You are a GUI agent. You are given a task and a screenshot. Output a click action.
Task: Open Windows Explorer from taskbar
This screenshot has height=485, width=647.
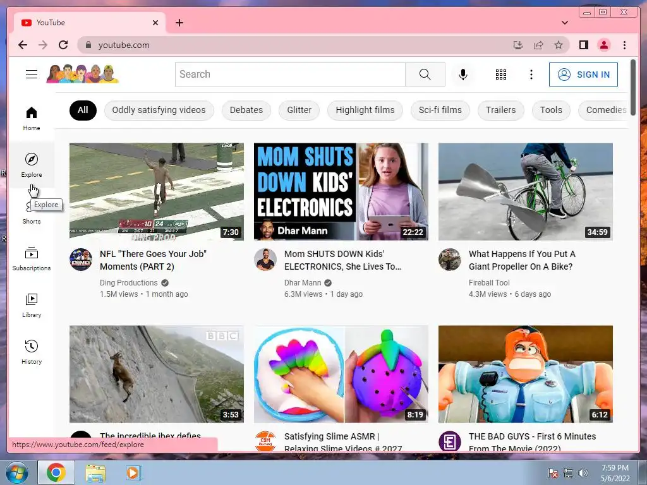tap(95, 472)
